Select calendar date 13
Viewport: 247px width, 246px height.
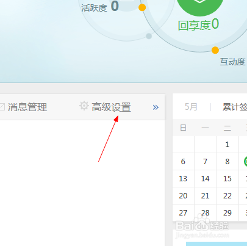point(183,179)
